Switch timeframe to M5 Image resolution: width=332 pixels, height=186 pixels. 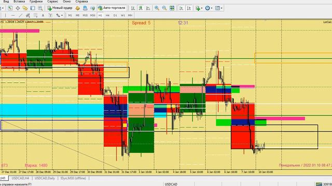pos(77,16)
